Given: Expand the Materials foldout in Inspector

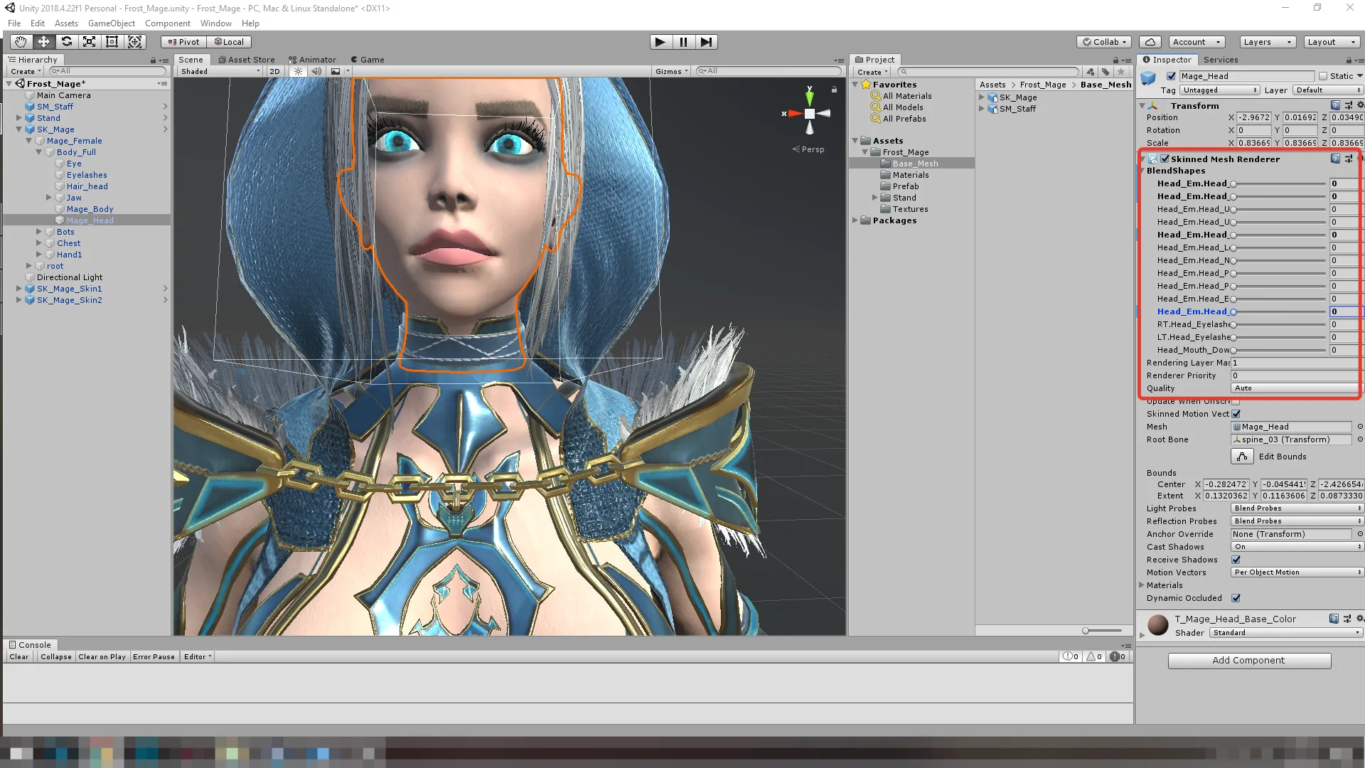Looking at the screenshot, I should [1142, 585].
